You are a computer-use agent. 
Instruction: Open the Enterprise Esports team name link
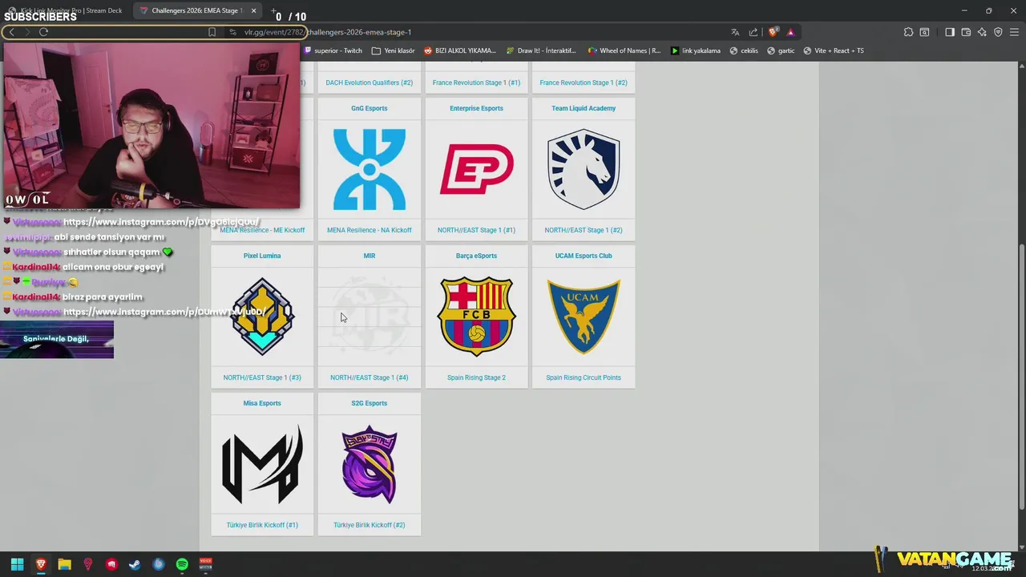[x=476, y=108]
